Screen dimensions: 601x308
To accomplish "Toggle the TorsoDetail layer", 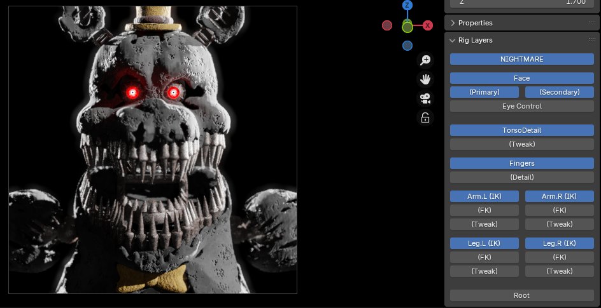I will pos(521,130).
